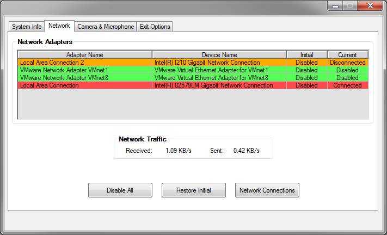The width and height of the screenshot is (387, 235).
Task: Click the Disconnected status cell
Action: pos(347,63)
